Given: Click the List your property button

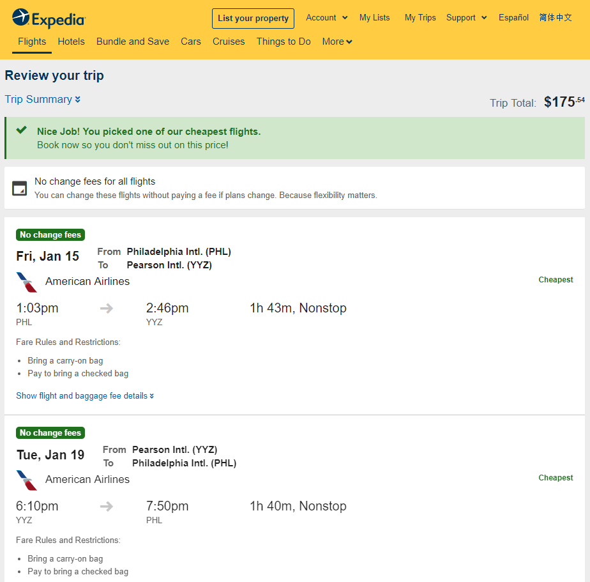Looking at the screenshot, I should click(253, 19).
